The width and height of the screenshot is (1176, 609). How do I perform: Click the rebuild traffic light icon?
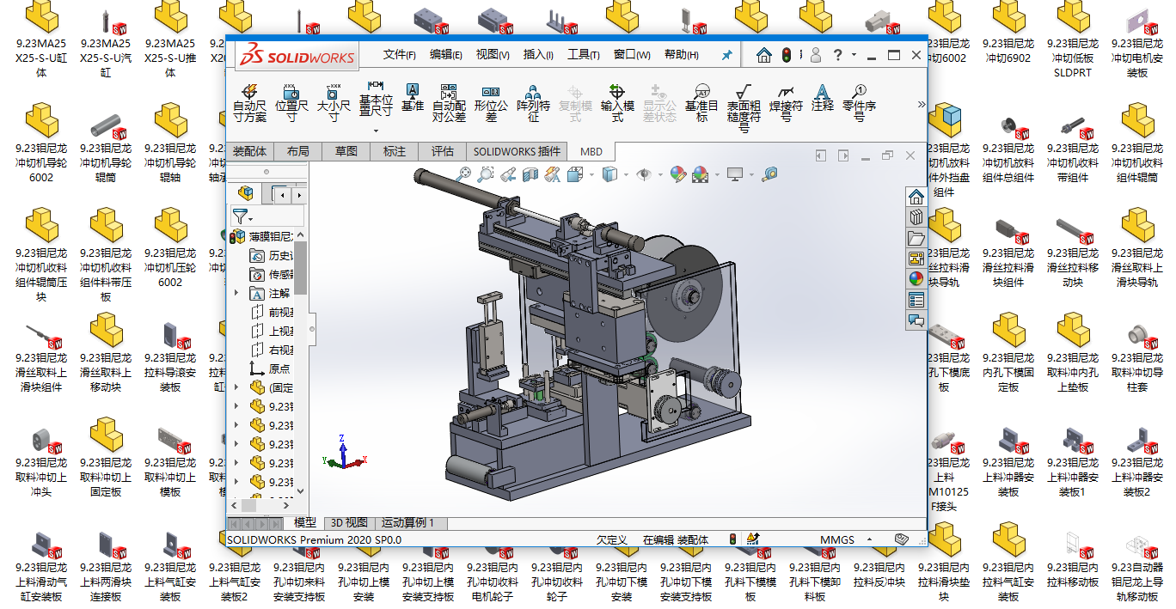[786, 55]
